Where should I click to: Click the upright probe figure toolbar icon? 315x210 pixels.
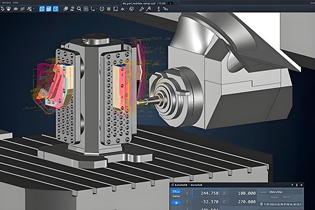(x=159, y=9)
